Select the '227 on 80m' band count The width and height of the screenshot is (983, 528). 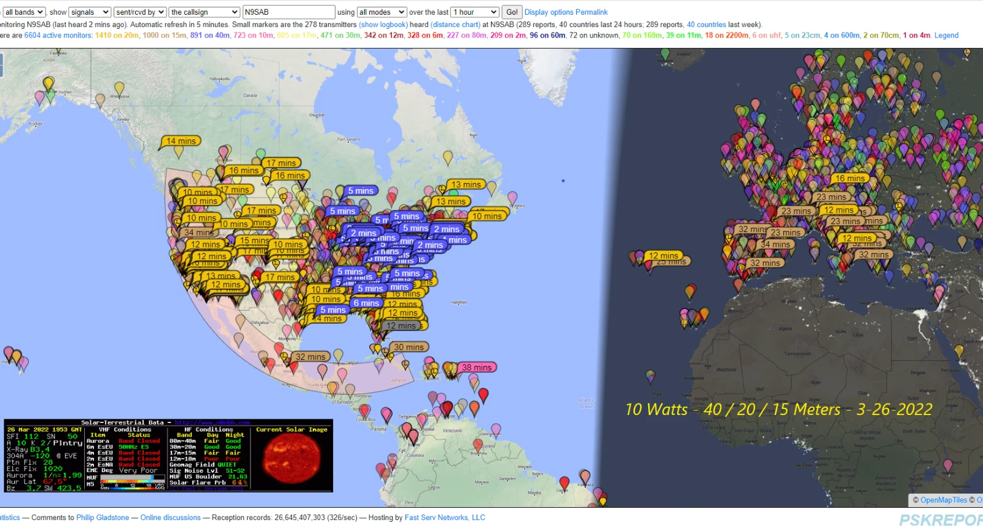467,36
